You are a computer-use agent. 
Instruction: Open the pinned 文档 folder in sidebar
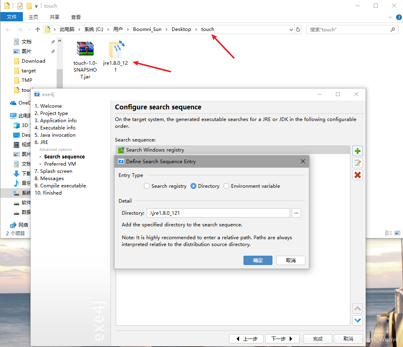[27, 42]
